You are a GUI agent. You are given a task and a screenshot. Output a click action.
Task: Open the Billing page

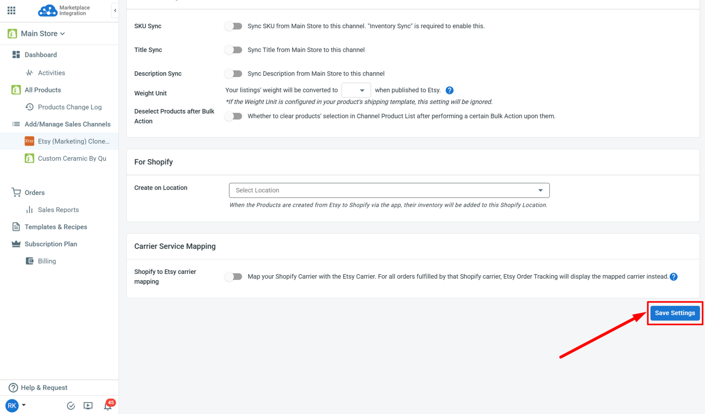click(47, 261)
